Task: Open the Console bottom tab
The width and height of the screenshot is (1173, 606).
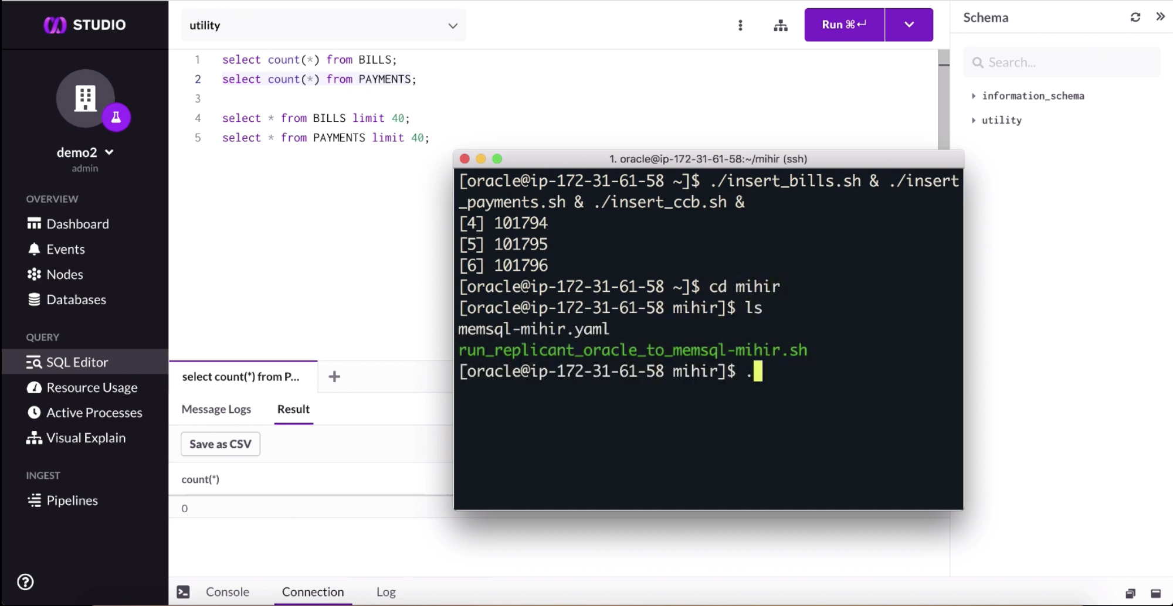Action: (228, 592)
